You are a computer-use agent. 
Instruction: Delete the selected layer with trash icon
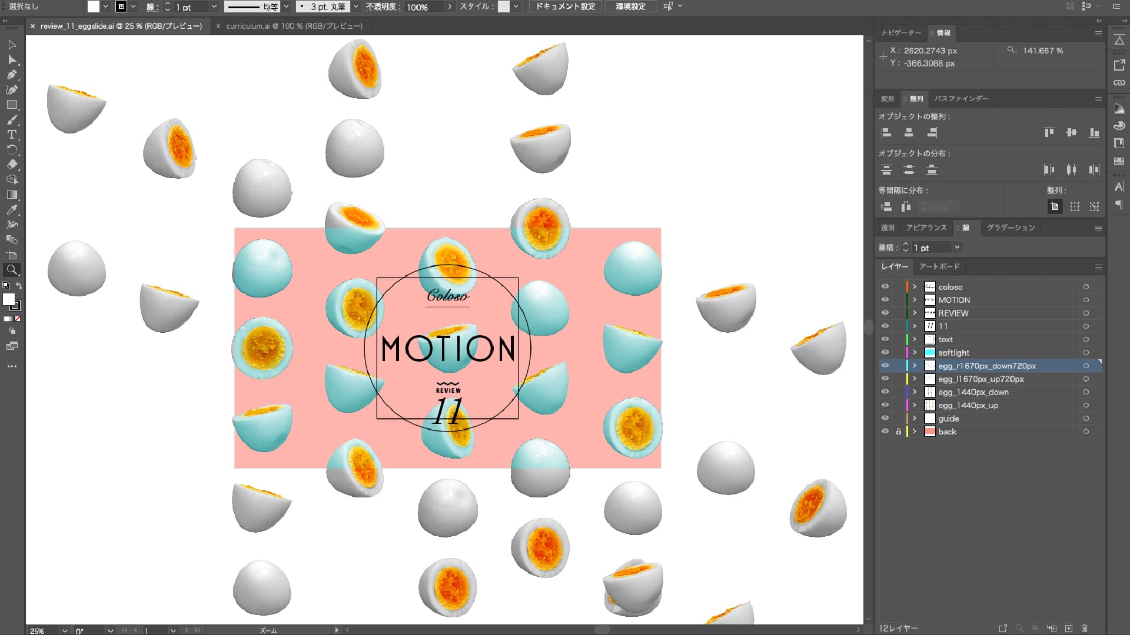pos(1085,629)
